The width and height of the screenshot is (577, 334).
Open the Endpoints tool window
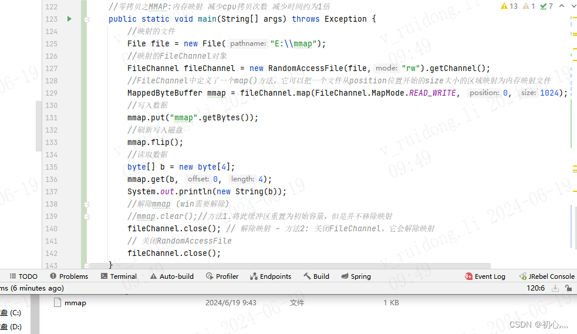[x=271, y=276]
